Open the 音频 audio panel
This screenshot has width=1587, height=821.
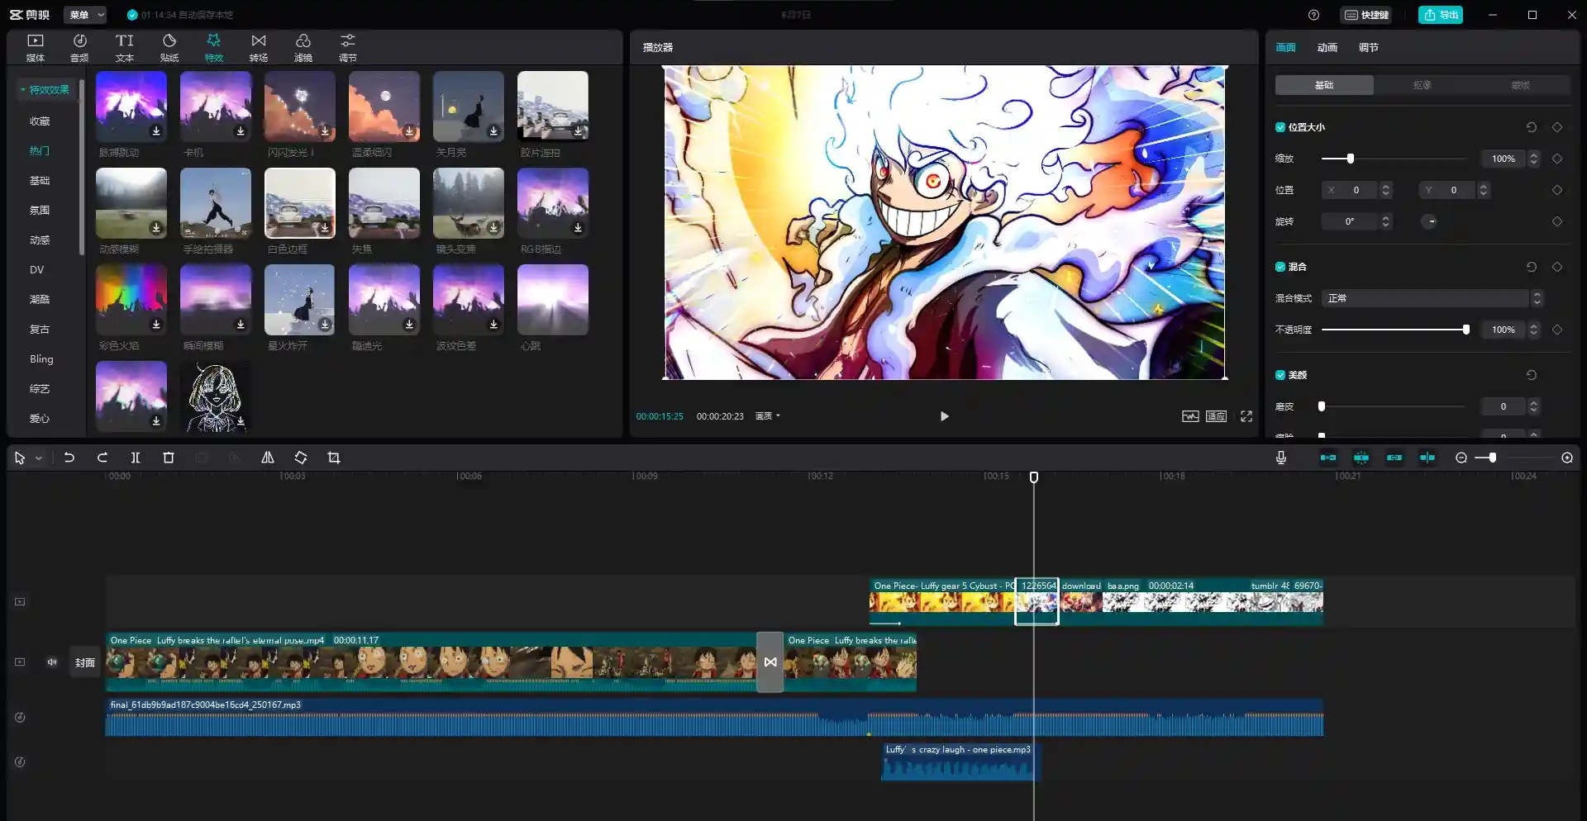point(79,46)
